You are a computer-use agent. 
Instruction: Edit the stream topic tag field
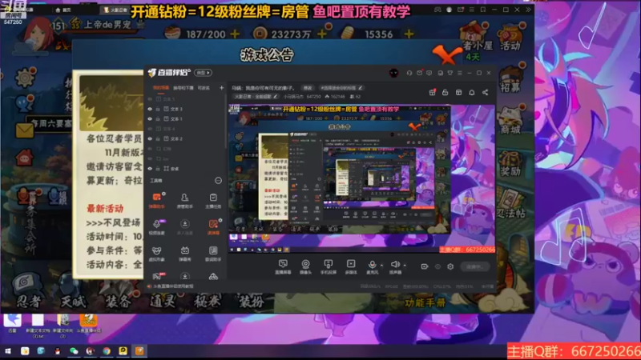(x=341, y=88)
